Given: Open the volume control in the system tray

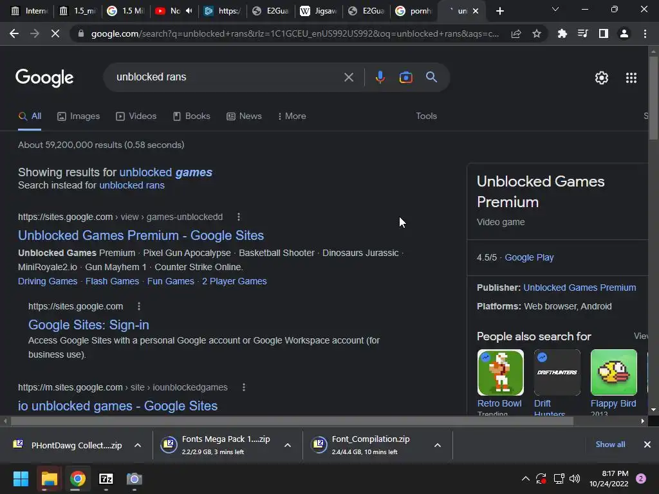Looking at the screenshot, I should pyautogui.click(x=575, y=479).
